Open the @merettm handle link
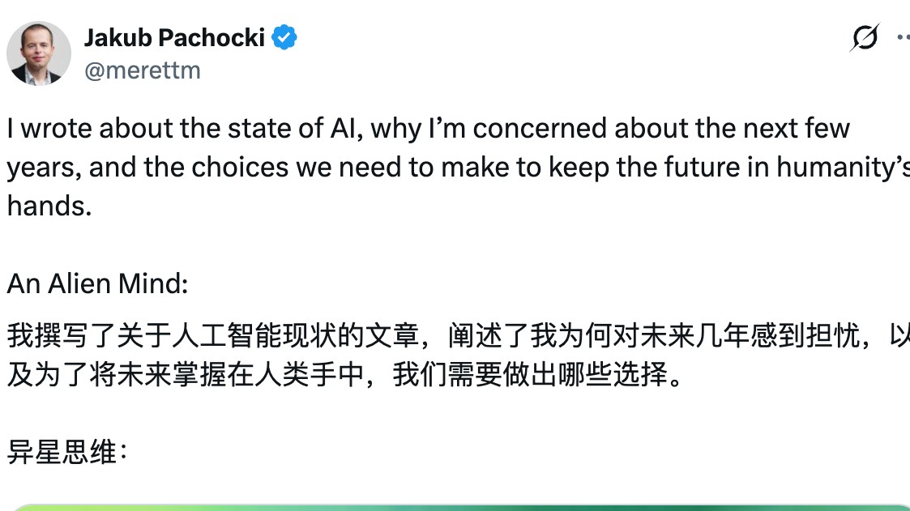 pyautogui.click(x=143, y=70)
